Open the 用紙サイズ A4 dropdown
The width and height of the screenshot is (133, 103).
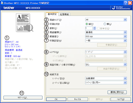[106, 20]
